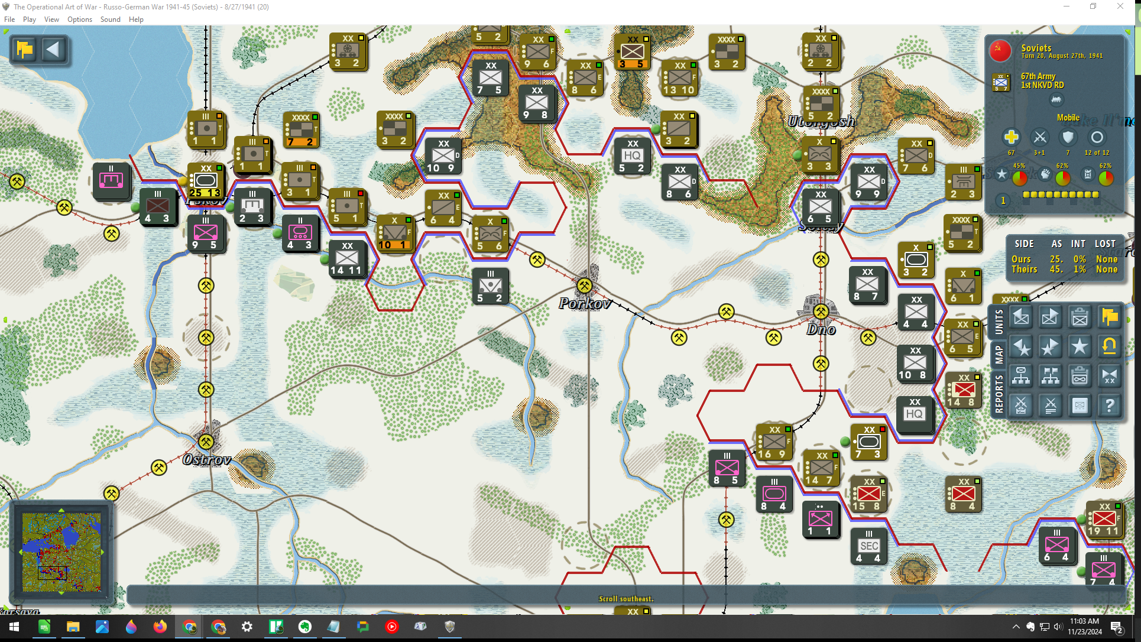
Task: Open Windows Start menu
Action: 14,627
